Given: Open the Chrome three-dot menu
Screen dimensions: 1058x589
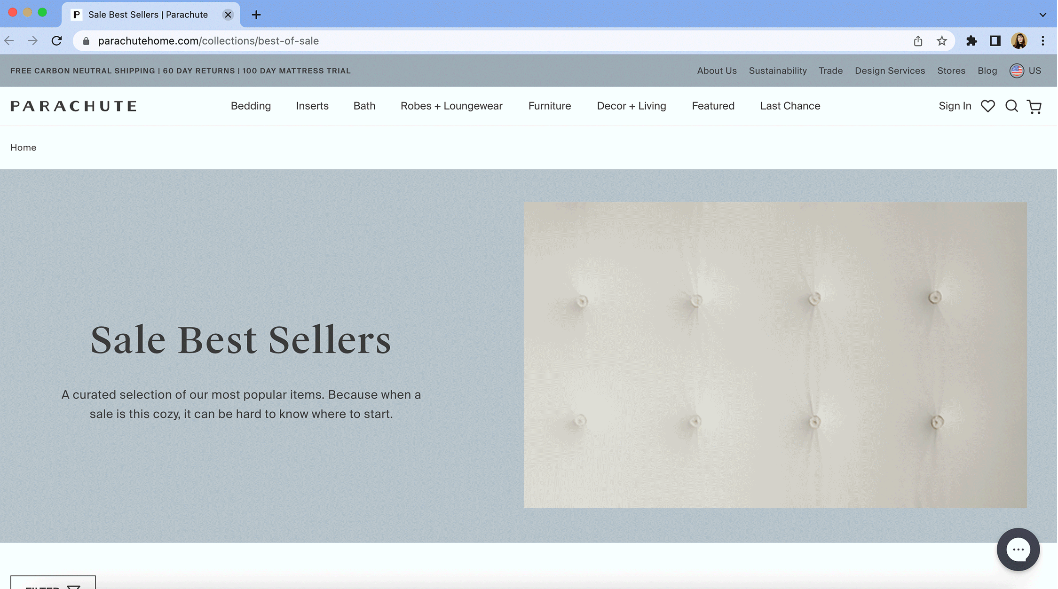Looking at the screenshot, I should click(1043, 41).
